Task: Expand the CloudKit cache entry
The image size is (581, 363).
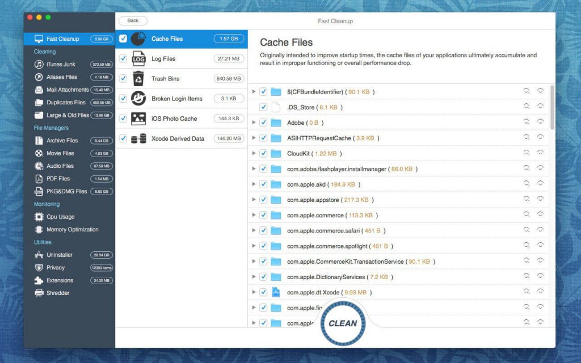Action: [254, 153]
